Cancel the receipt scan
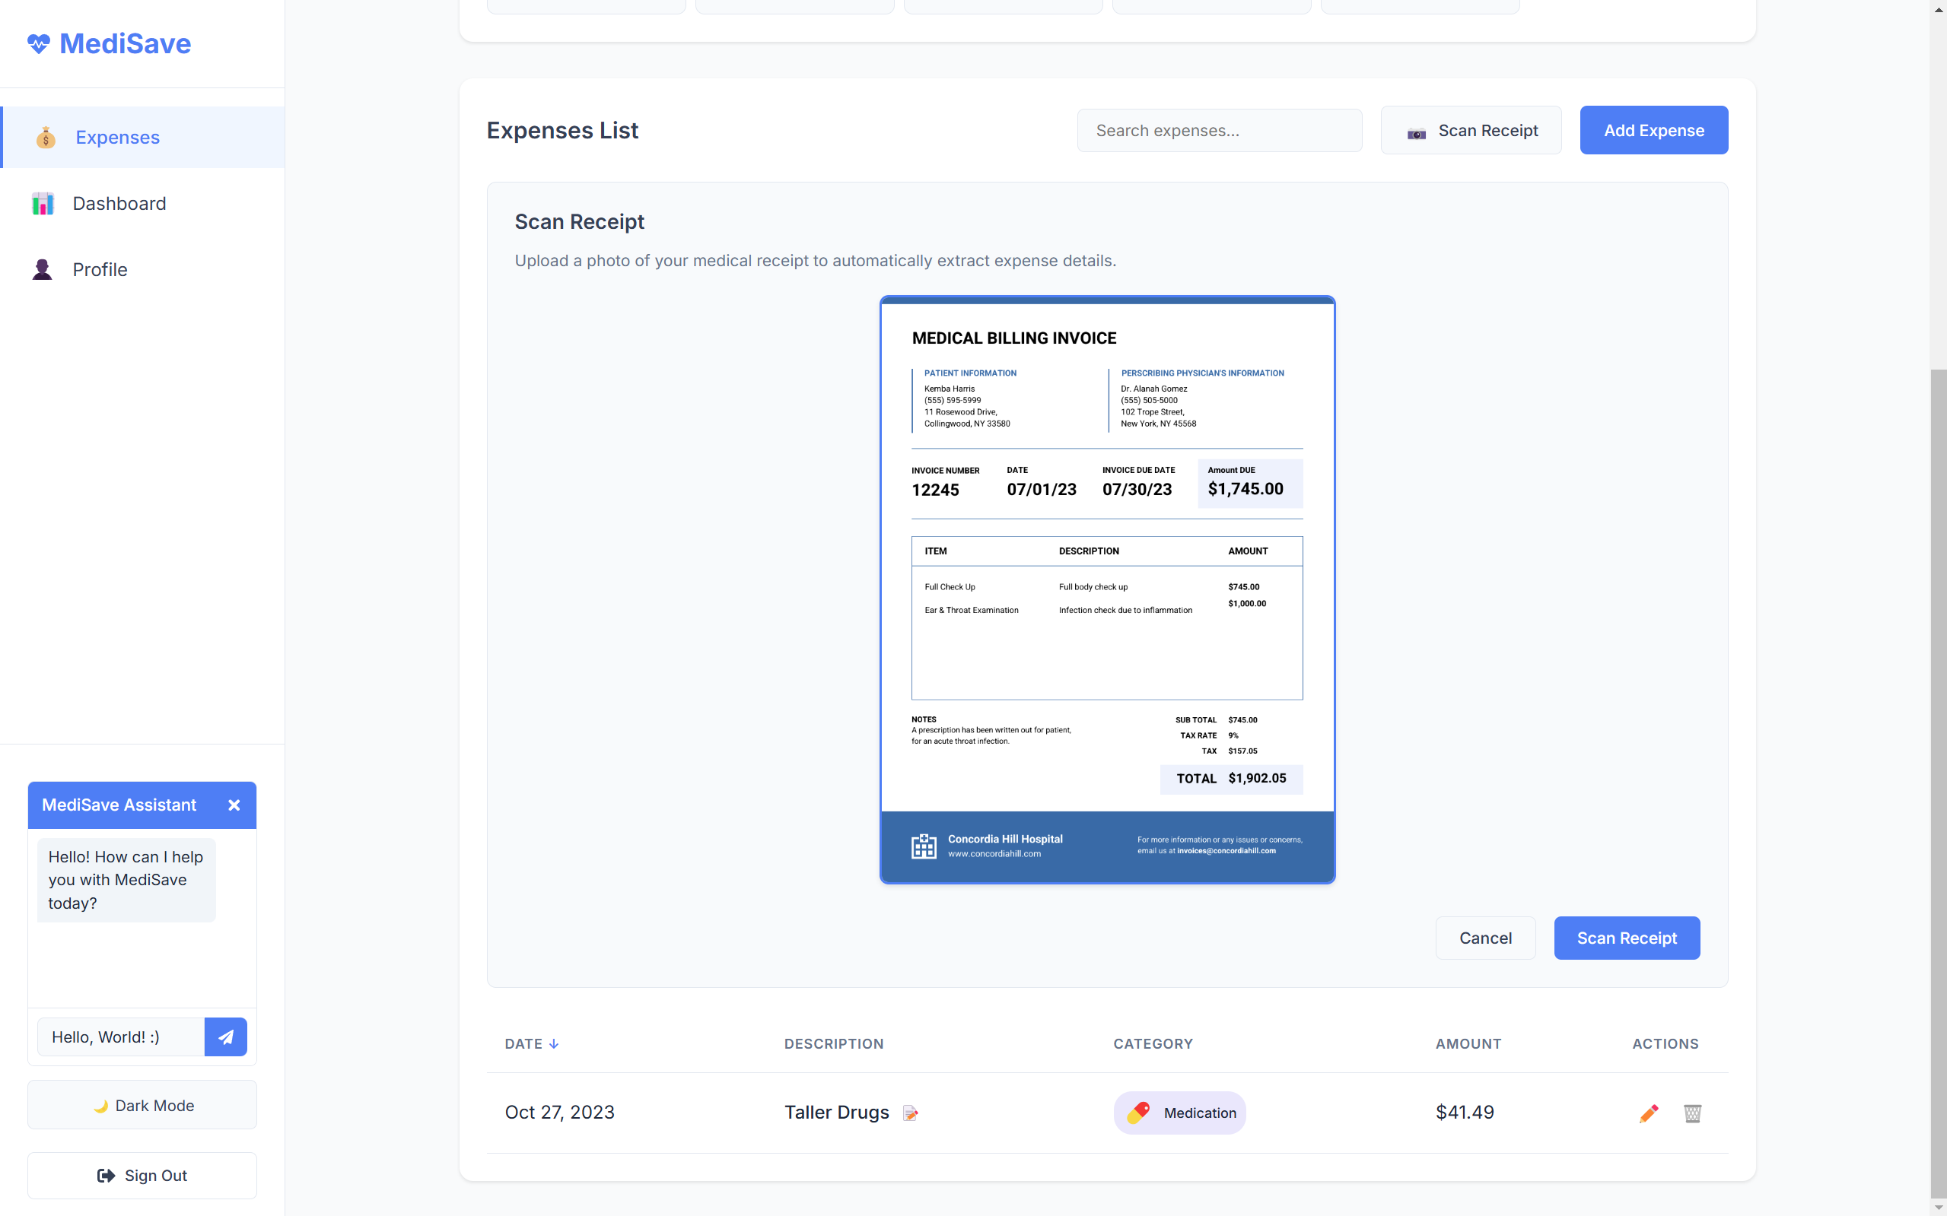This screenshot has height=1216, width=1947. click(1485, 938)
